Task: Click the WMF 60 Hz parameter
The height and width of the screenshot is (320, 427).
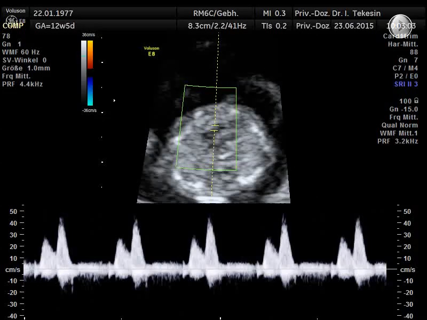Action: click(21, 52)
